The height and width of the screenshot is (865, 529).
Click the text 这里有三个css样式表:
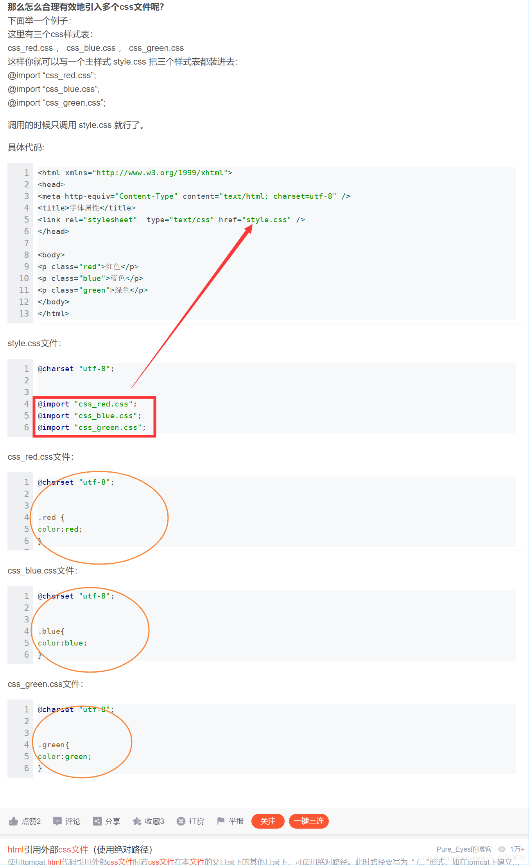pyautogui.click(x=50, y=34)
